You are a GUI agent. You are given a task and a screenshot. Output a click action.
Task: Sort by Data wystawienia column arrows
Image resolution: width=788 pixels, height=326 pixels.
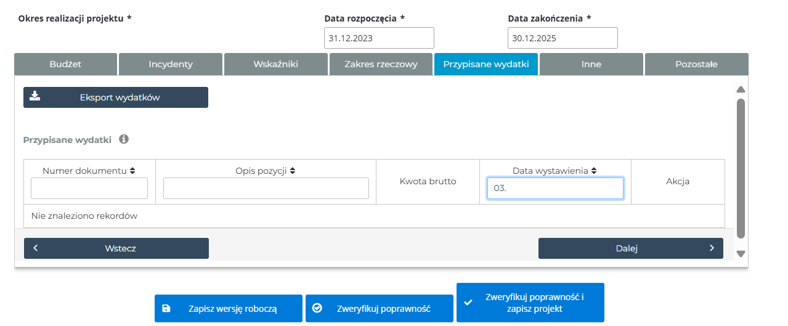593,171
